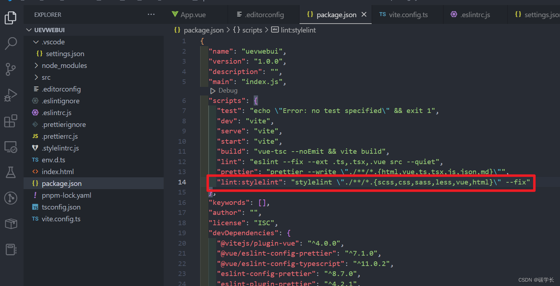Open the Source Control view
The height and width of the screenshot is (286, 560).
(11, 69)
